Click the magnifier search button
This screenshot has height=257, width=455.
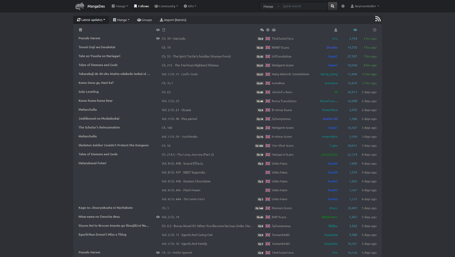click(332, 6)
